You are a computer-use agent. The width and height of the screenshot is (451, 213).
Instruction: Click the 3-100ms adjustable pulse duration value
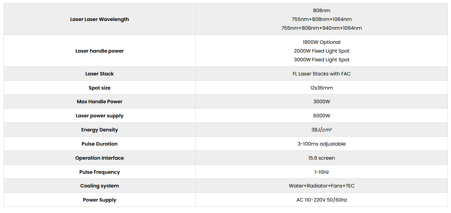pyautogui.click(x=322, y=144)
